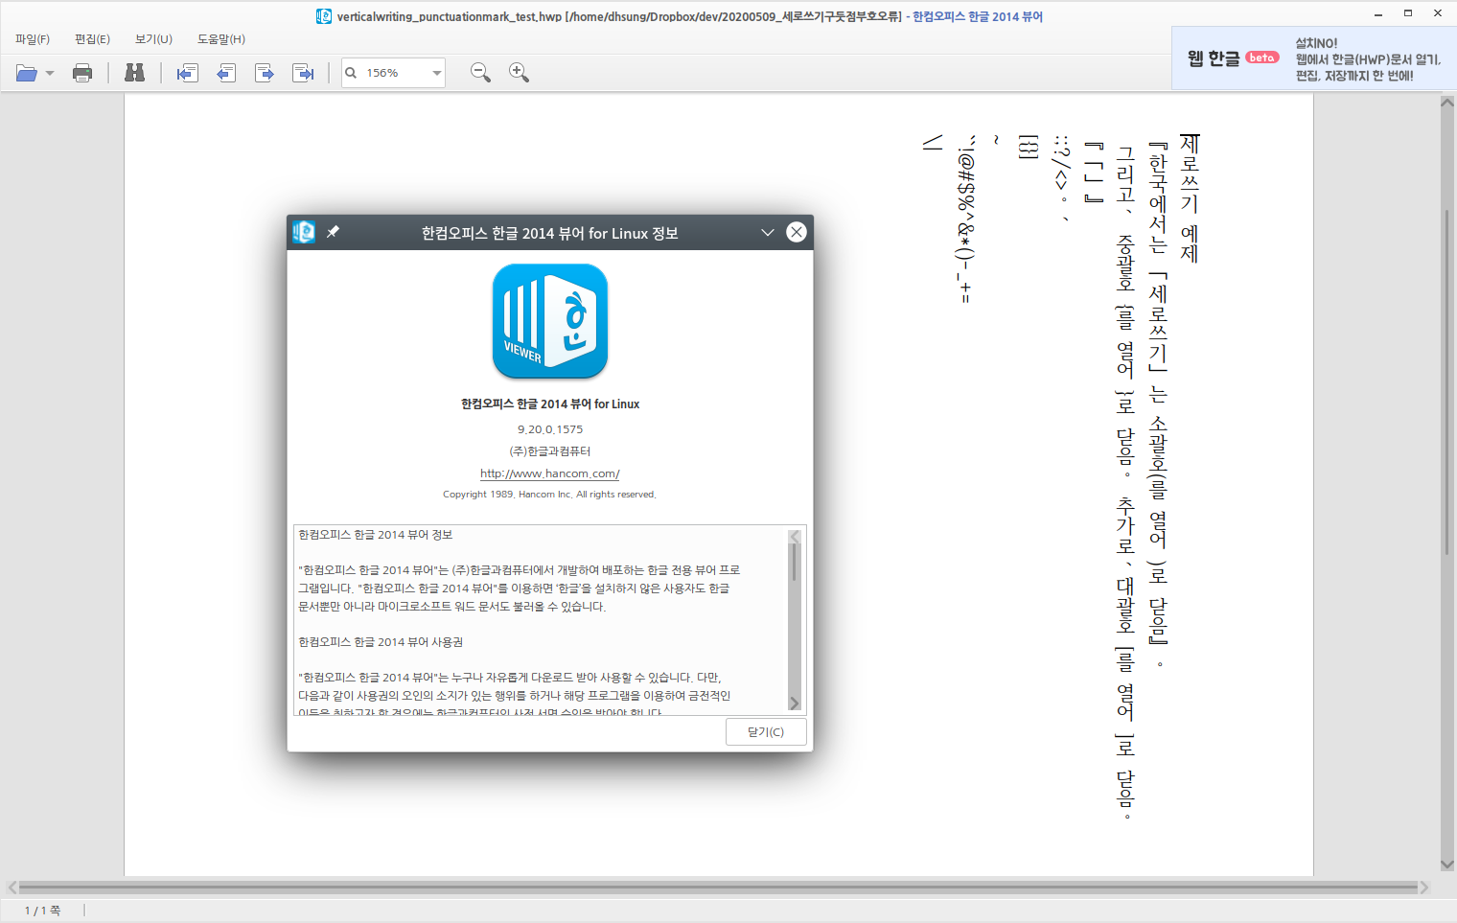Click the 닫기(C) button
This screenshot has width=1457, height=923.
pyautogui.click(x=766, y=731)
